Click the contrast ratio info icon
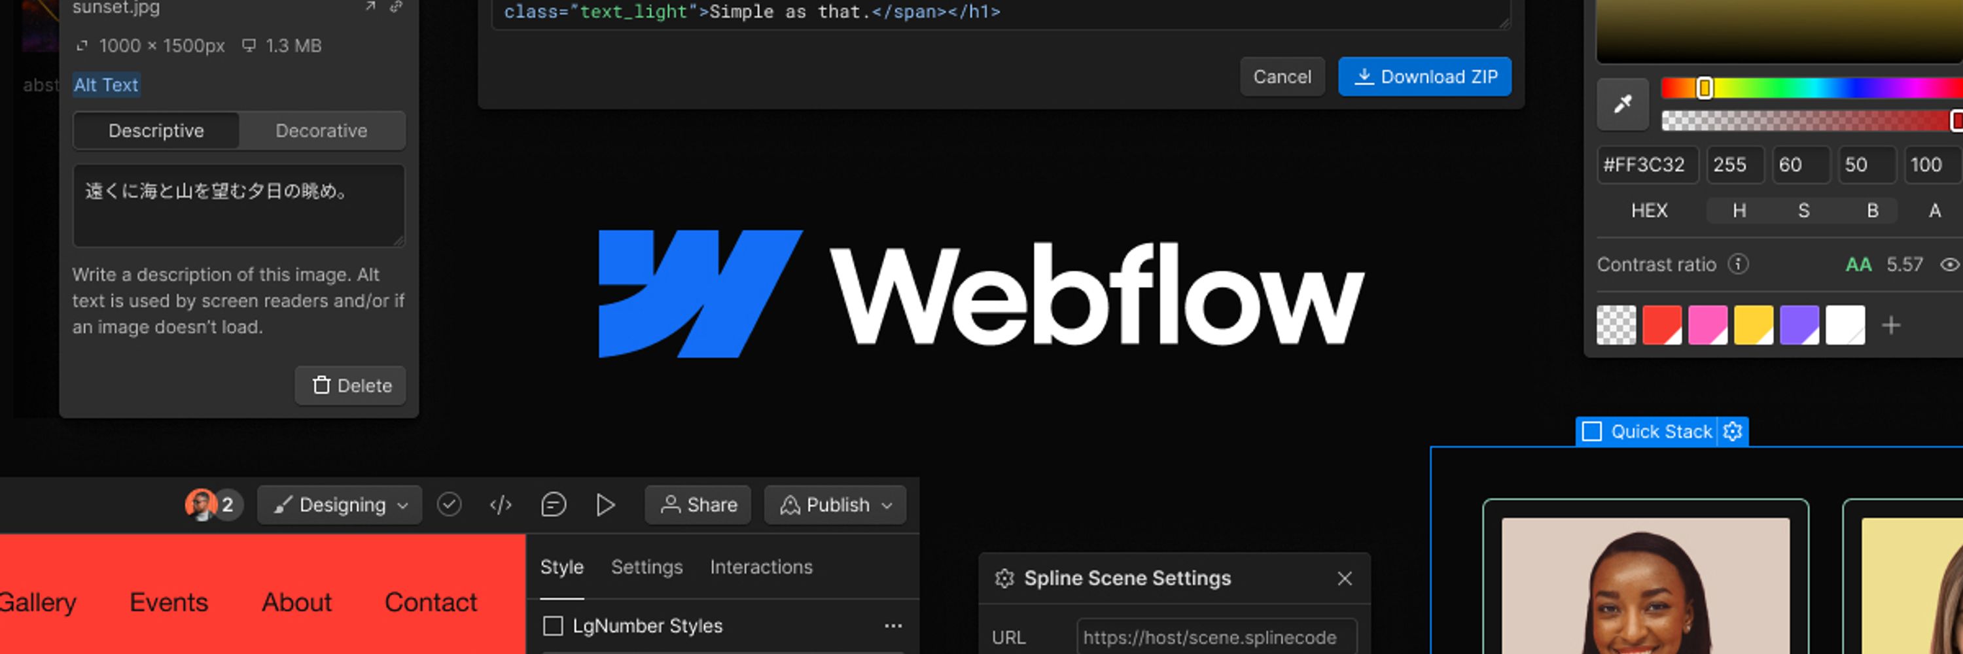The height and width of the screenshot is (654, 1963). [1738, 264]
